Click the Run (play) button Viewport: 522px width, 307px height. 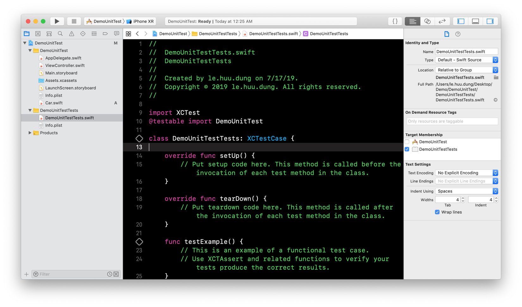[x=57, y=21]
